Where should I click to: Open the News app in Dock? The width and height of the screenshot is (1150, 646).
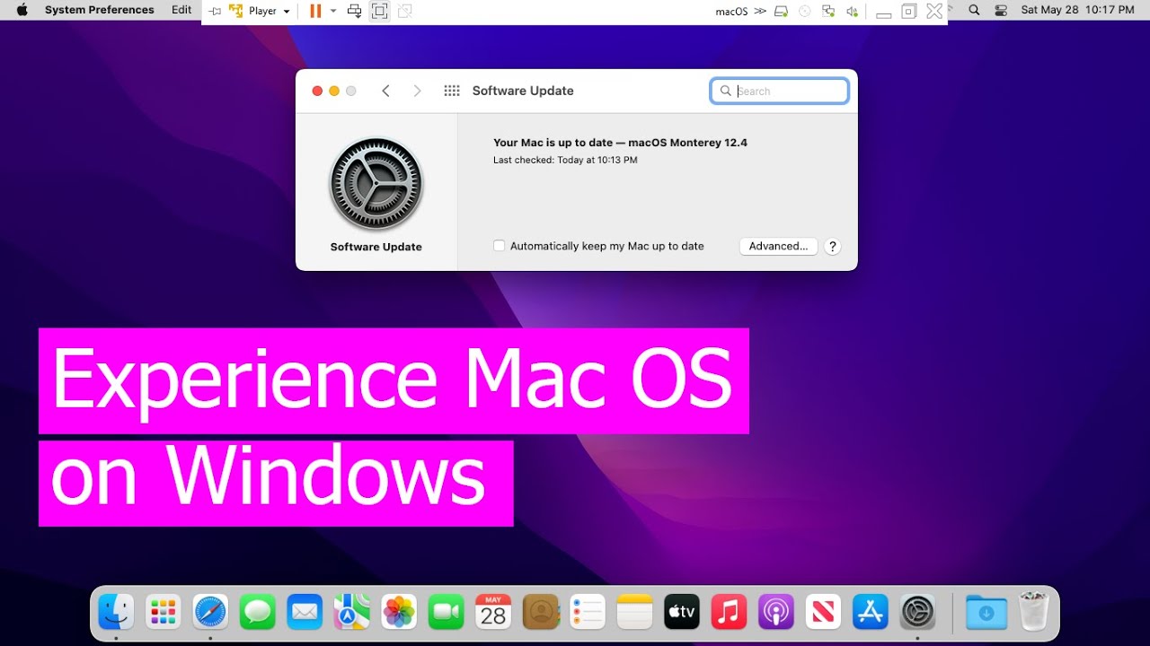click(x=823, y=612)
